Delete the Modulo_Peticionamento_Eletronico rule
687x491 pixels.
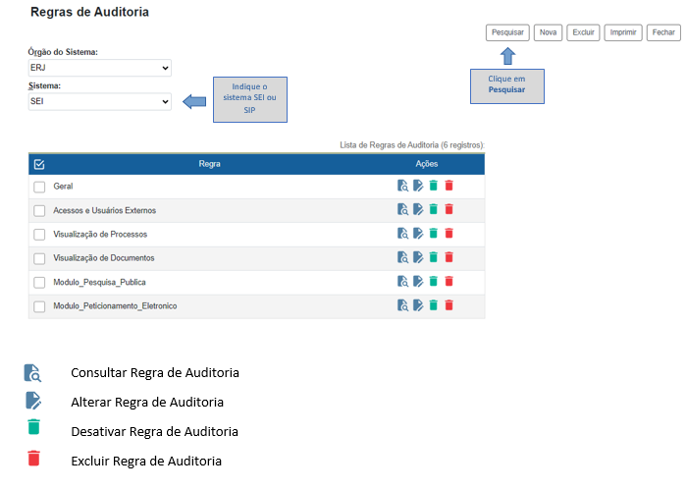[x=449, y=305]
